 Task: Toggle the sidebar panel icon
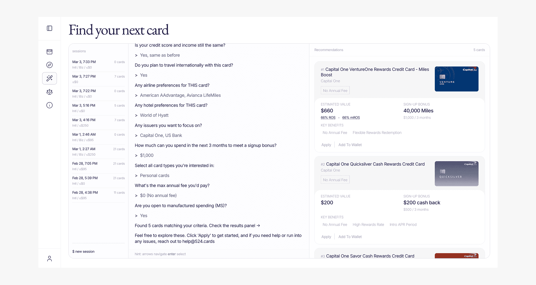pos(49,28)
